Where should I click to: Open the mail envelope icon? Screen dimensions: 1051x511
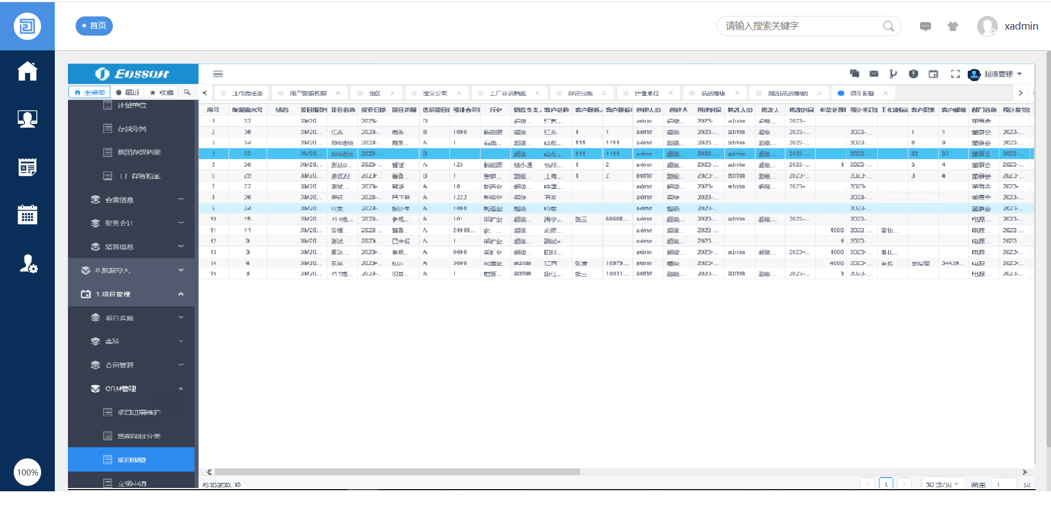874,74
